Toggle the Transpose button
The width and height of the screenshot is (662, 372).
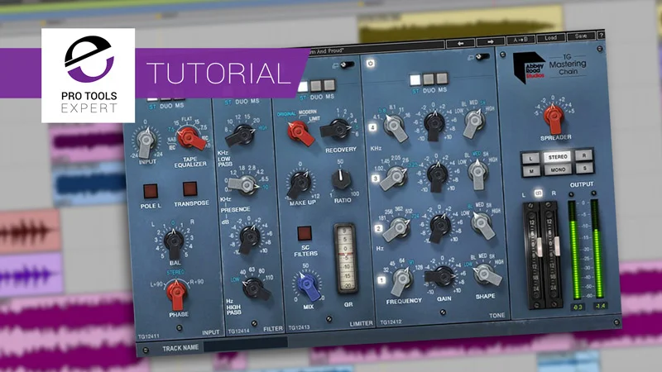189,189
